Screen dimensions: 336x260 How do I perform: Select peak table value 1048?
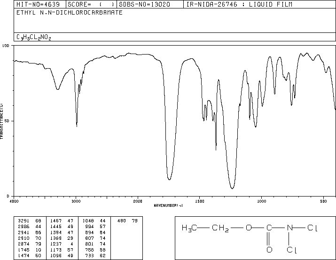[88, 221]
